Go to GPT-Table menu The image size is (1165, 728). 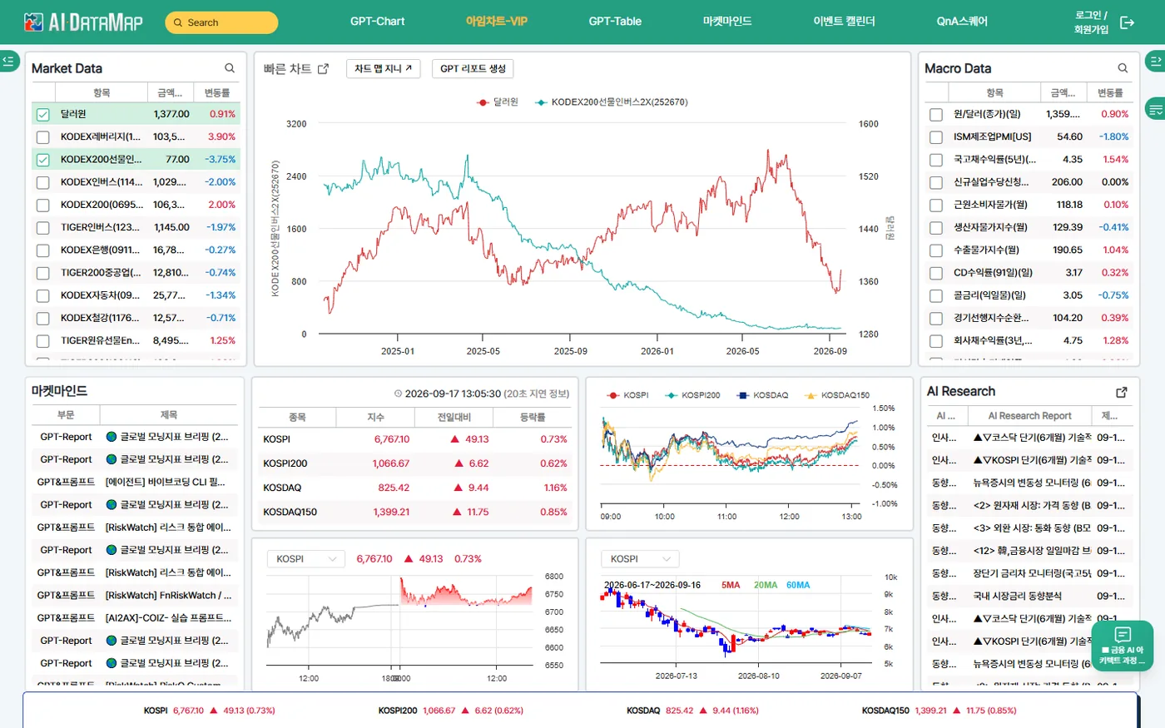[615, 22]
